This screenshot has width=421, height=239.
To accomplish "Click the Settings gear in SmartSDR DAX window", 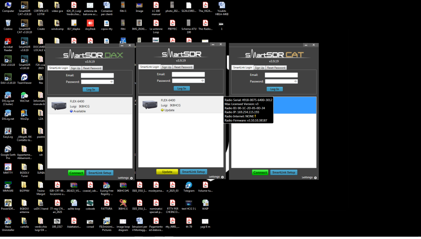I will pos(131,178).
